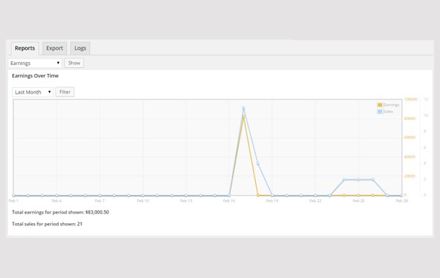The height and width of the screenshot is (278, 440).
Task: Click the Feb 13 axis label
Action: (186, 200)
